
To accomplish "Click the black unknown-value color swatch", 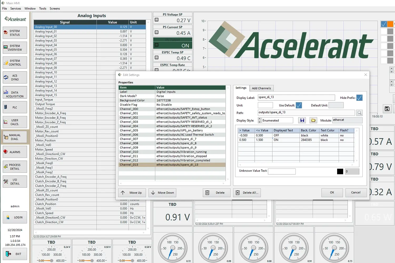I will point(340,171).
